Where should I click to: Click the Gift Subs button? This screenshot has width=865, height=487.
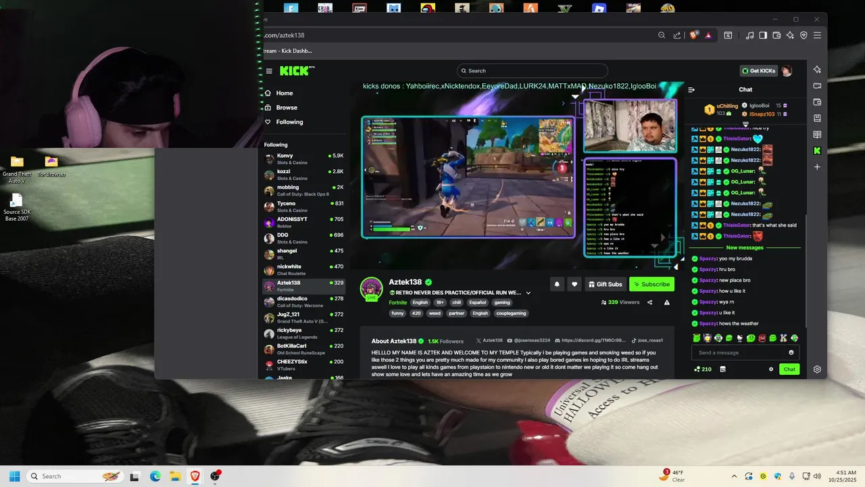[x=605, y=284]
